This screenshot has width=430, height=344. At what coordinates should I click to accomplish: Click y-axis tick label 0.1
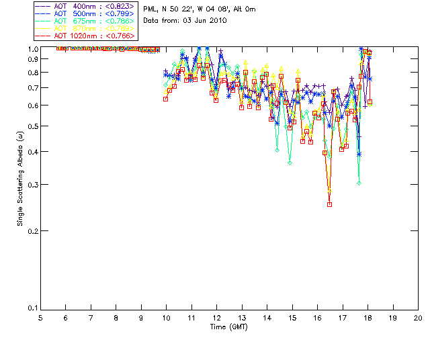tap(31, 308)
